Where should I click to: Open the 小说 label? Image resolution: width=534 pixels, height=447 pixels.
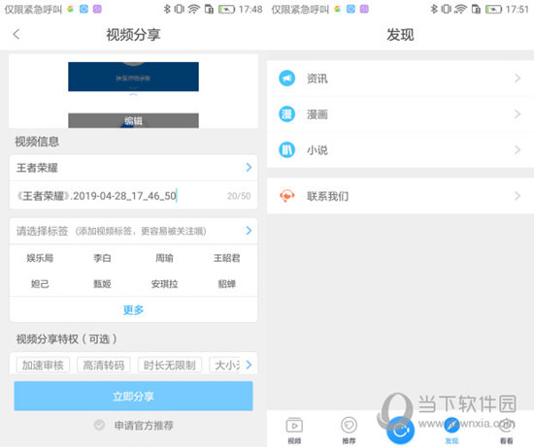coord(317,150)
